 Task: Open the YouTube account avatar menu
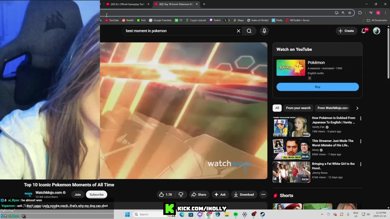click(x=377, y=31)
